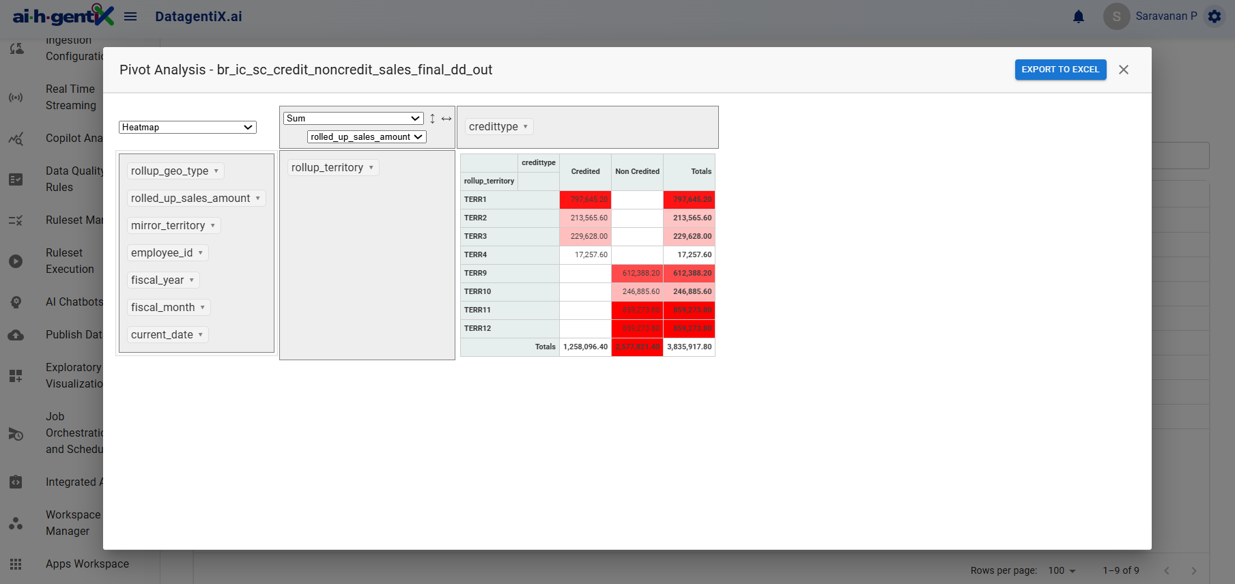This screenshot has width=1235, height=584.
Task: Open the rollup_territory attribute filter
Action: pos(371,168)
